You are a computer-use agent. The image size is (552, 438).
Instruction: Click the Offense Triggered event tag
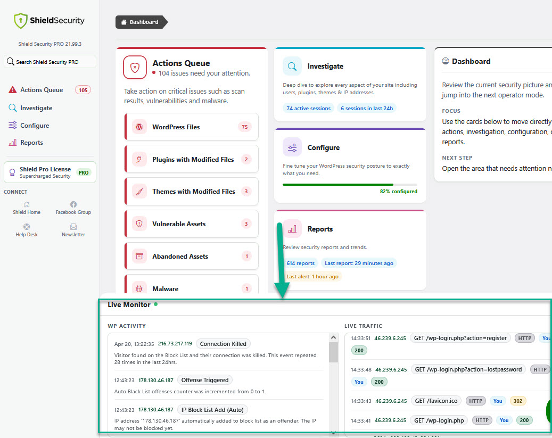(205, 380)
